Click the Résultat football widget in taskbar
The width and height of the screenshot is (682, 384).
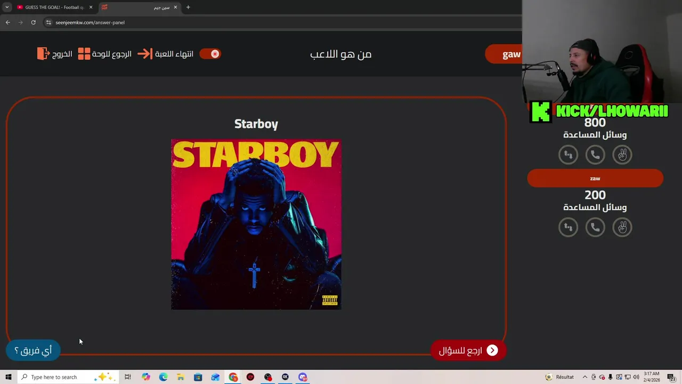[x=559, y=377]
